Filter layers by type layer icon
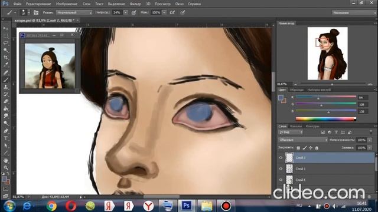The height and width of the screenshot is (212, 378). coord(336,132)
